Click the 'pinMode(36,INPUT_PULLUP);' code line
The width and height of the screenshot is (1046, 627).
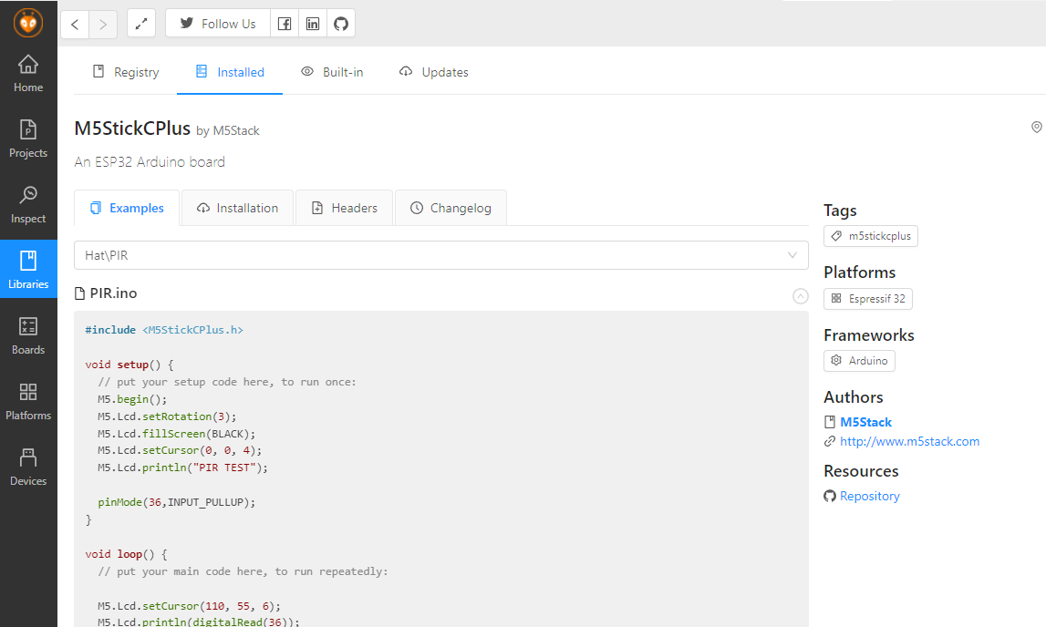tap(177, 502)
